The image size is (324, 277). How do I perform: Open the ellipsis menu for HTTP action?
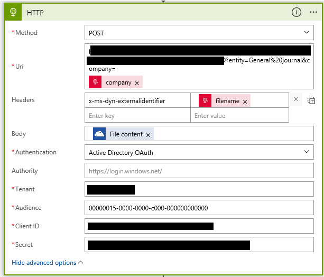coord(313,12)
